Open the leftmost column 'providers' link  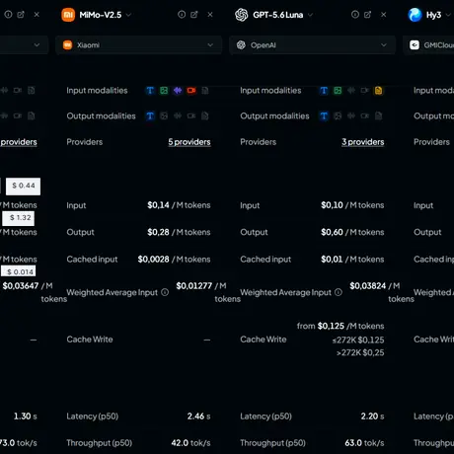pyautogui.click(x=19, y=142)
